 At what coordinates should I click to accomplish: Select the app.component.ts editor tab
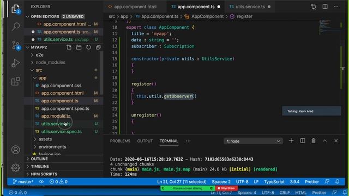(196, 7)
